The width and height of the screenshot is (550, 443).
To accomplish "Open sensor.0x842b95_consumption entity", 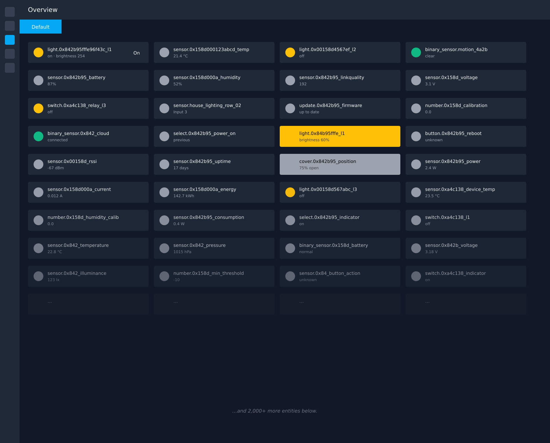I will [x=214, y=220].
